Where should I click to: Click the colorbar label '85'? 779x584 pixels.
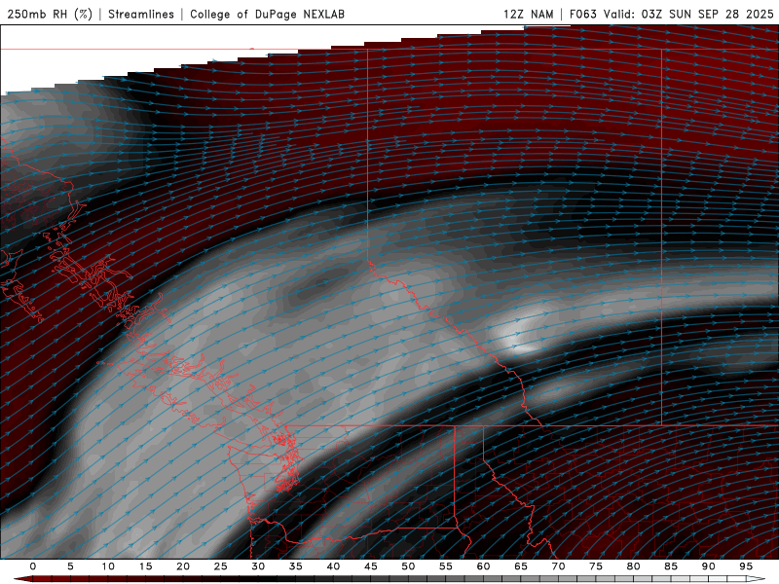point(671,566)
